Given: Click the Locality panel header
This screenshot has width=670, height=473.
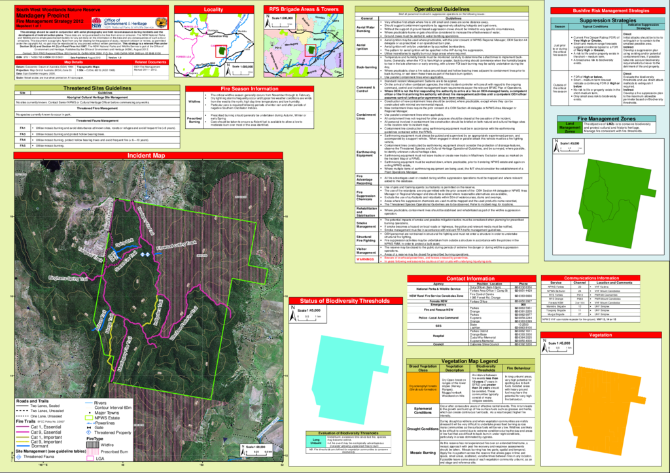Looking at the screenshot, I should pyautogui.click(x=214, y=9).
